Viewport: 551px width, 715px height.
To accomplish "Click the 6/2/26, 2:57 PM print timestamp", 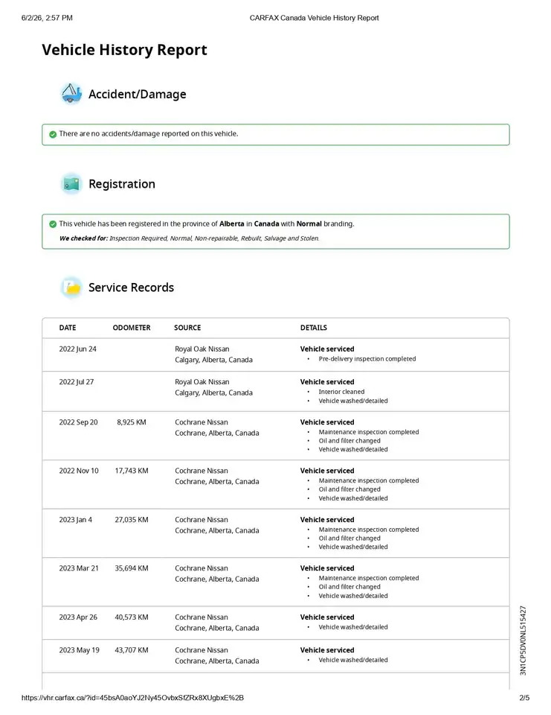I will (x=47, y=18).
